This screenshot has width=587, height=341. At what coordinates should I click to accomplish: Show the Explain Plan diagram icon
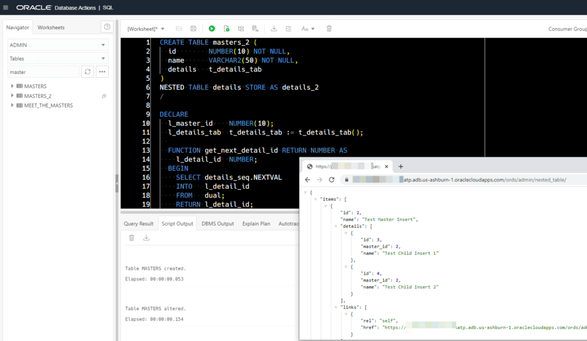[x=241, y=28]
